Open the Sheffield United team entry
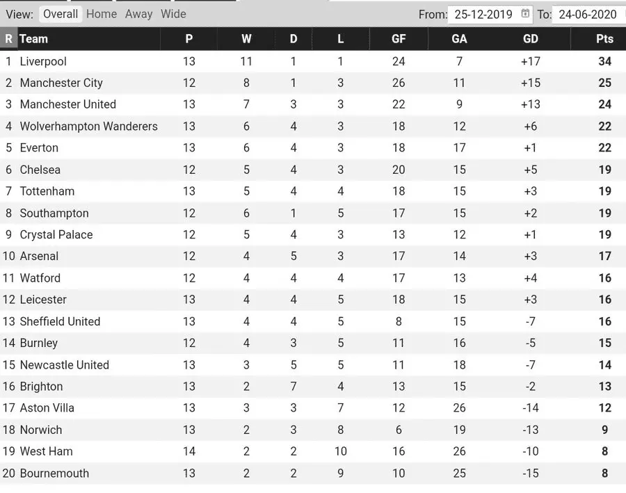The height and width of the screenshot is (493, 626). tap(60, 321)
